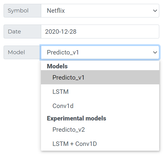Viewport: 164px width, 161px height.
Task: Pick the Conv1d model option
Action: tap(100, 106)
